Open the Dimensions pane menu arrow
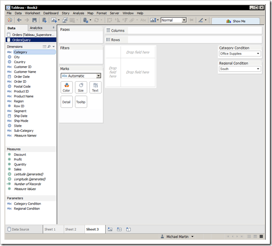Screen dimensions: 272x246 53,47
